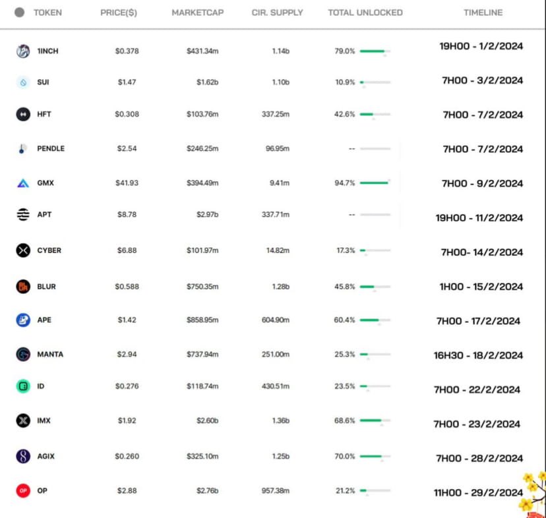Sort by the CIR. SUPPLY column header
The width and height of the screenshot is (546, 518).
click(277, 13)
